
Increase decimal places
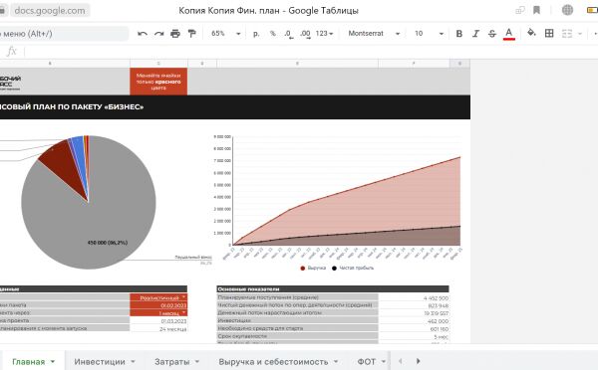305,34
